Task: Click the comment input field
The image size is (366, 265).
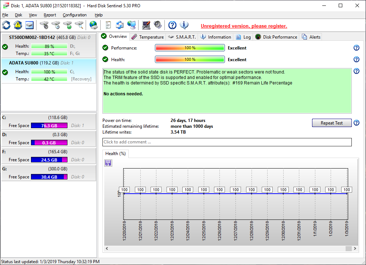Action: 227,142
